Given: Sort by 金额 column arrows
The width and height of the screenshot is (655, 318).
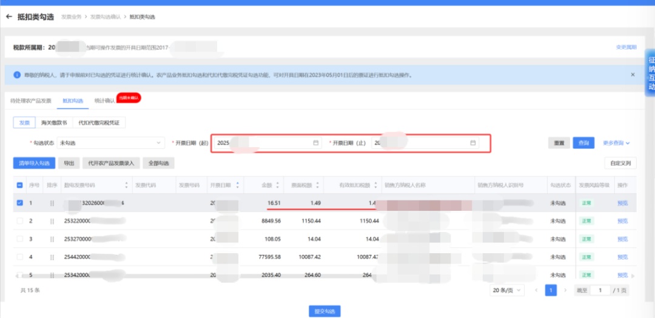Looking at the screenshot, I should coord(276,185).
